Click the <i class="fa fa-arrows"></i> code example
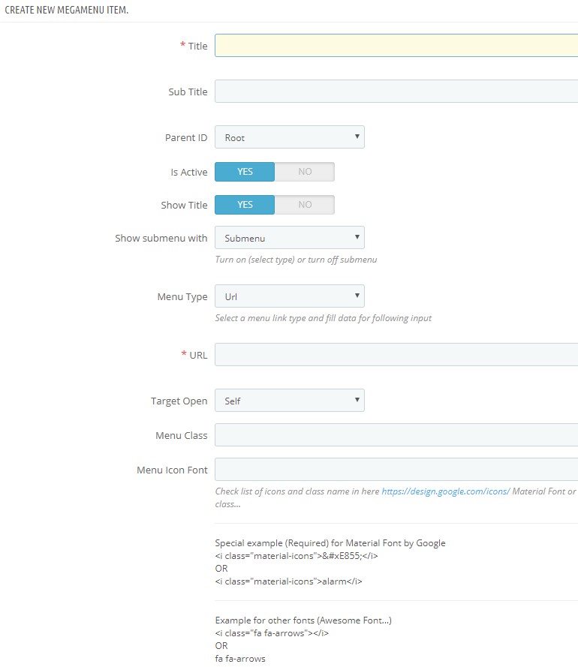Image resolution: width=578 pixels, height=667 pixels. click(x=272, y=633)
